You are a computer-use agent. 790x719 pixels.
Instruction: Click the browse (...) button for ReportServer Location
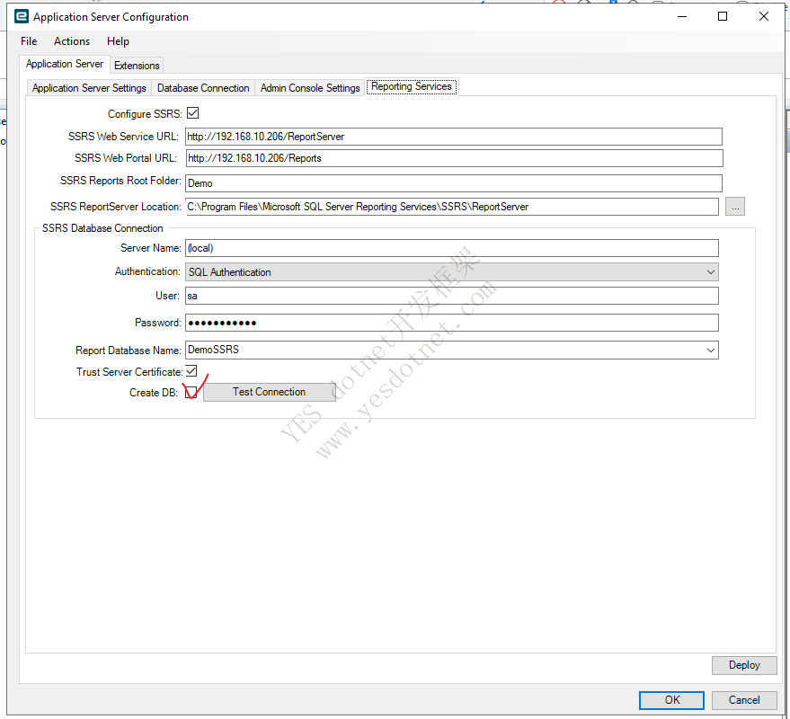735,207
